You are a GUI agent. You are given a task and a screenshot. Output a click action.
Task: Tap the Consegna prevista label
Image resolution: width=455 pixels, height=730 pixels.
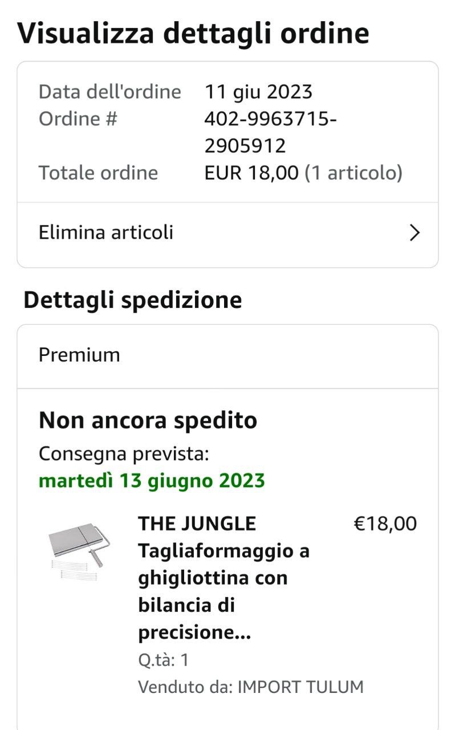coord(124,454)
